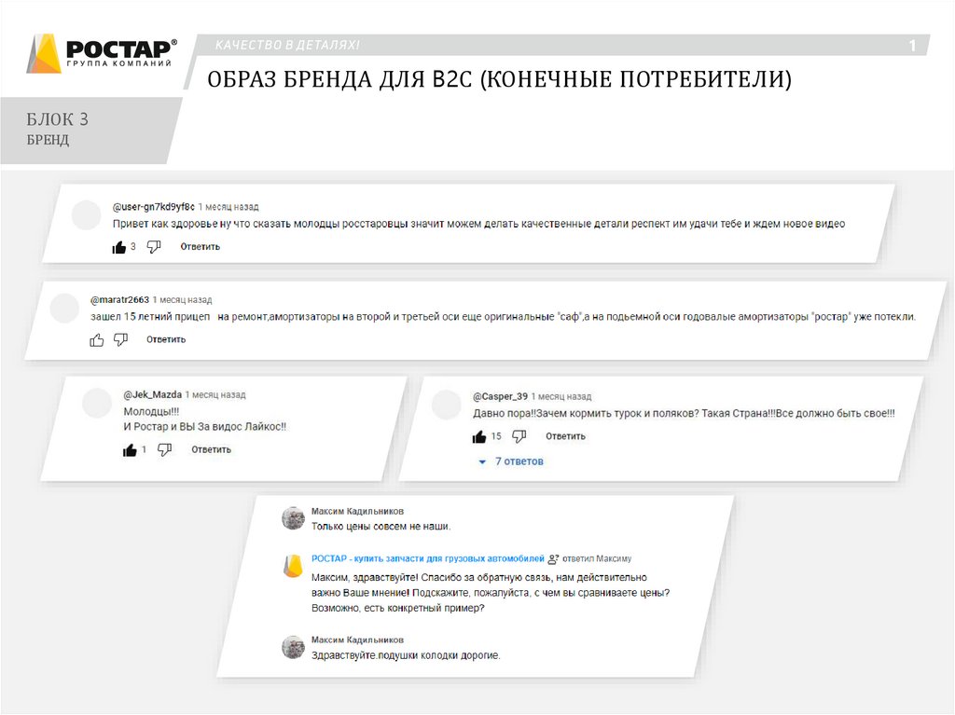Click the timestamp next to @maratr2663
Image resolution: width=955 pixels, height=715 pixels.
(x=182, y=300)
